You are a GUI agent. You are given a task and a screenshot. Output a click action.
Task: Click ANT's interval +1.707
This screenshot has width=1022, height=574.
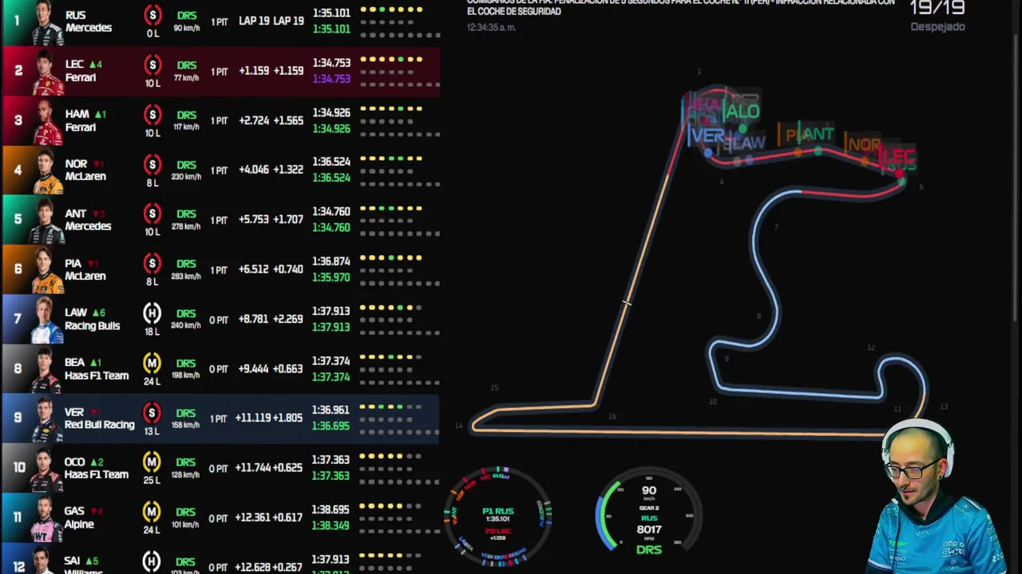288,220
